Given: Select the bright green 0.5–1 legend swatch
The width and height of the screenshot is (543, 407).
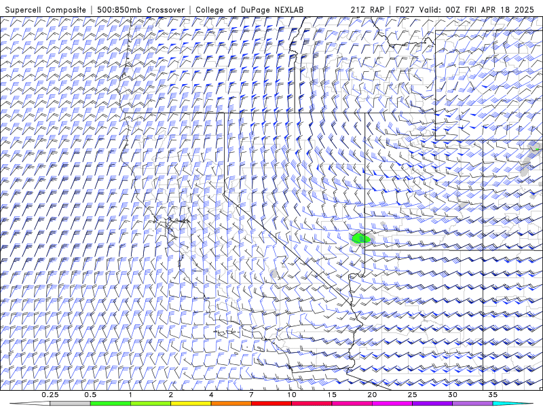Looking at the screenshot, I should click(111, 404).
